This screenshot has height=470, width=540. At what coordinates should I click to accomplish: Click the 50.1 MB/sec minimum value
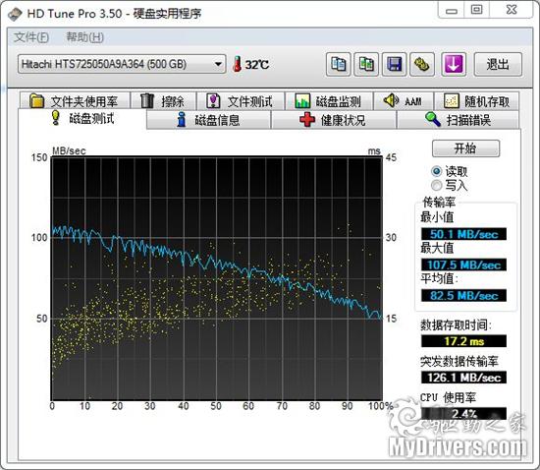coord(463,234)
